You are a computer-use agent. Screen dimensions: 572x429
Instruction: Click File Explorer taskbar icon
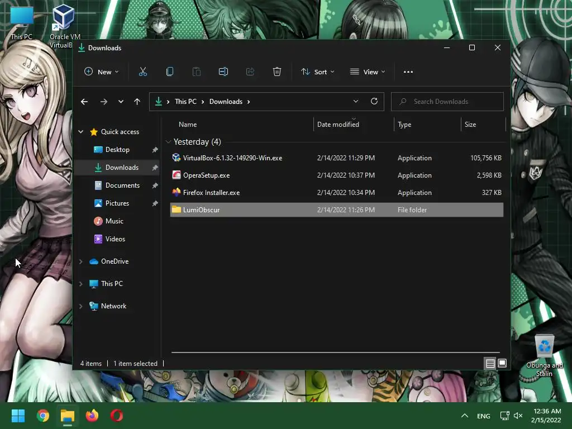point(68,416)
